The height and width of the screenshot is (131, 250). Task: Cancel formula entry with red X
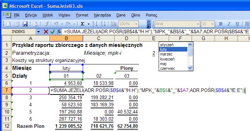46,32
